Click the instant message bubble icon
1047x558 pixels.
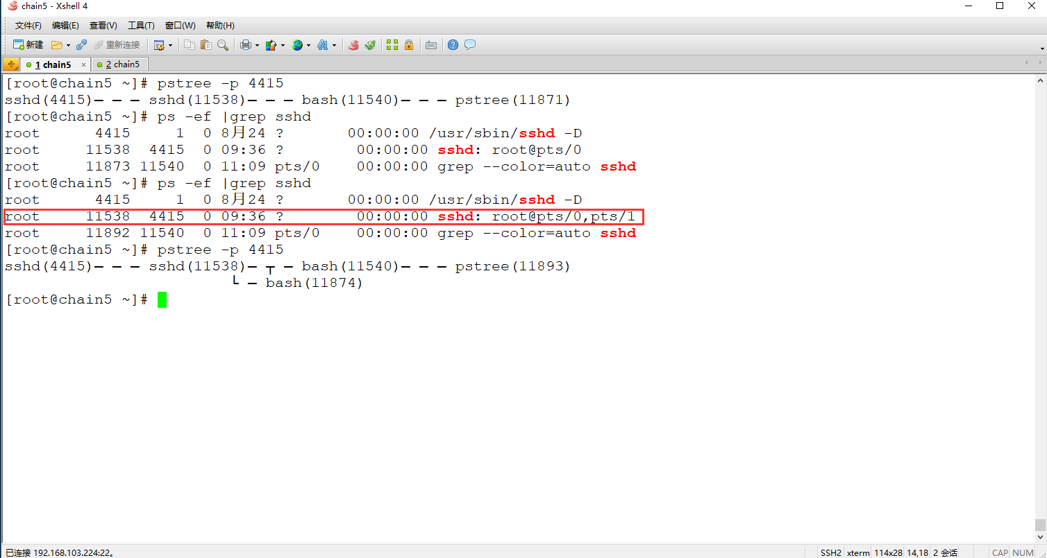(470, 44)
